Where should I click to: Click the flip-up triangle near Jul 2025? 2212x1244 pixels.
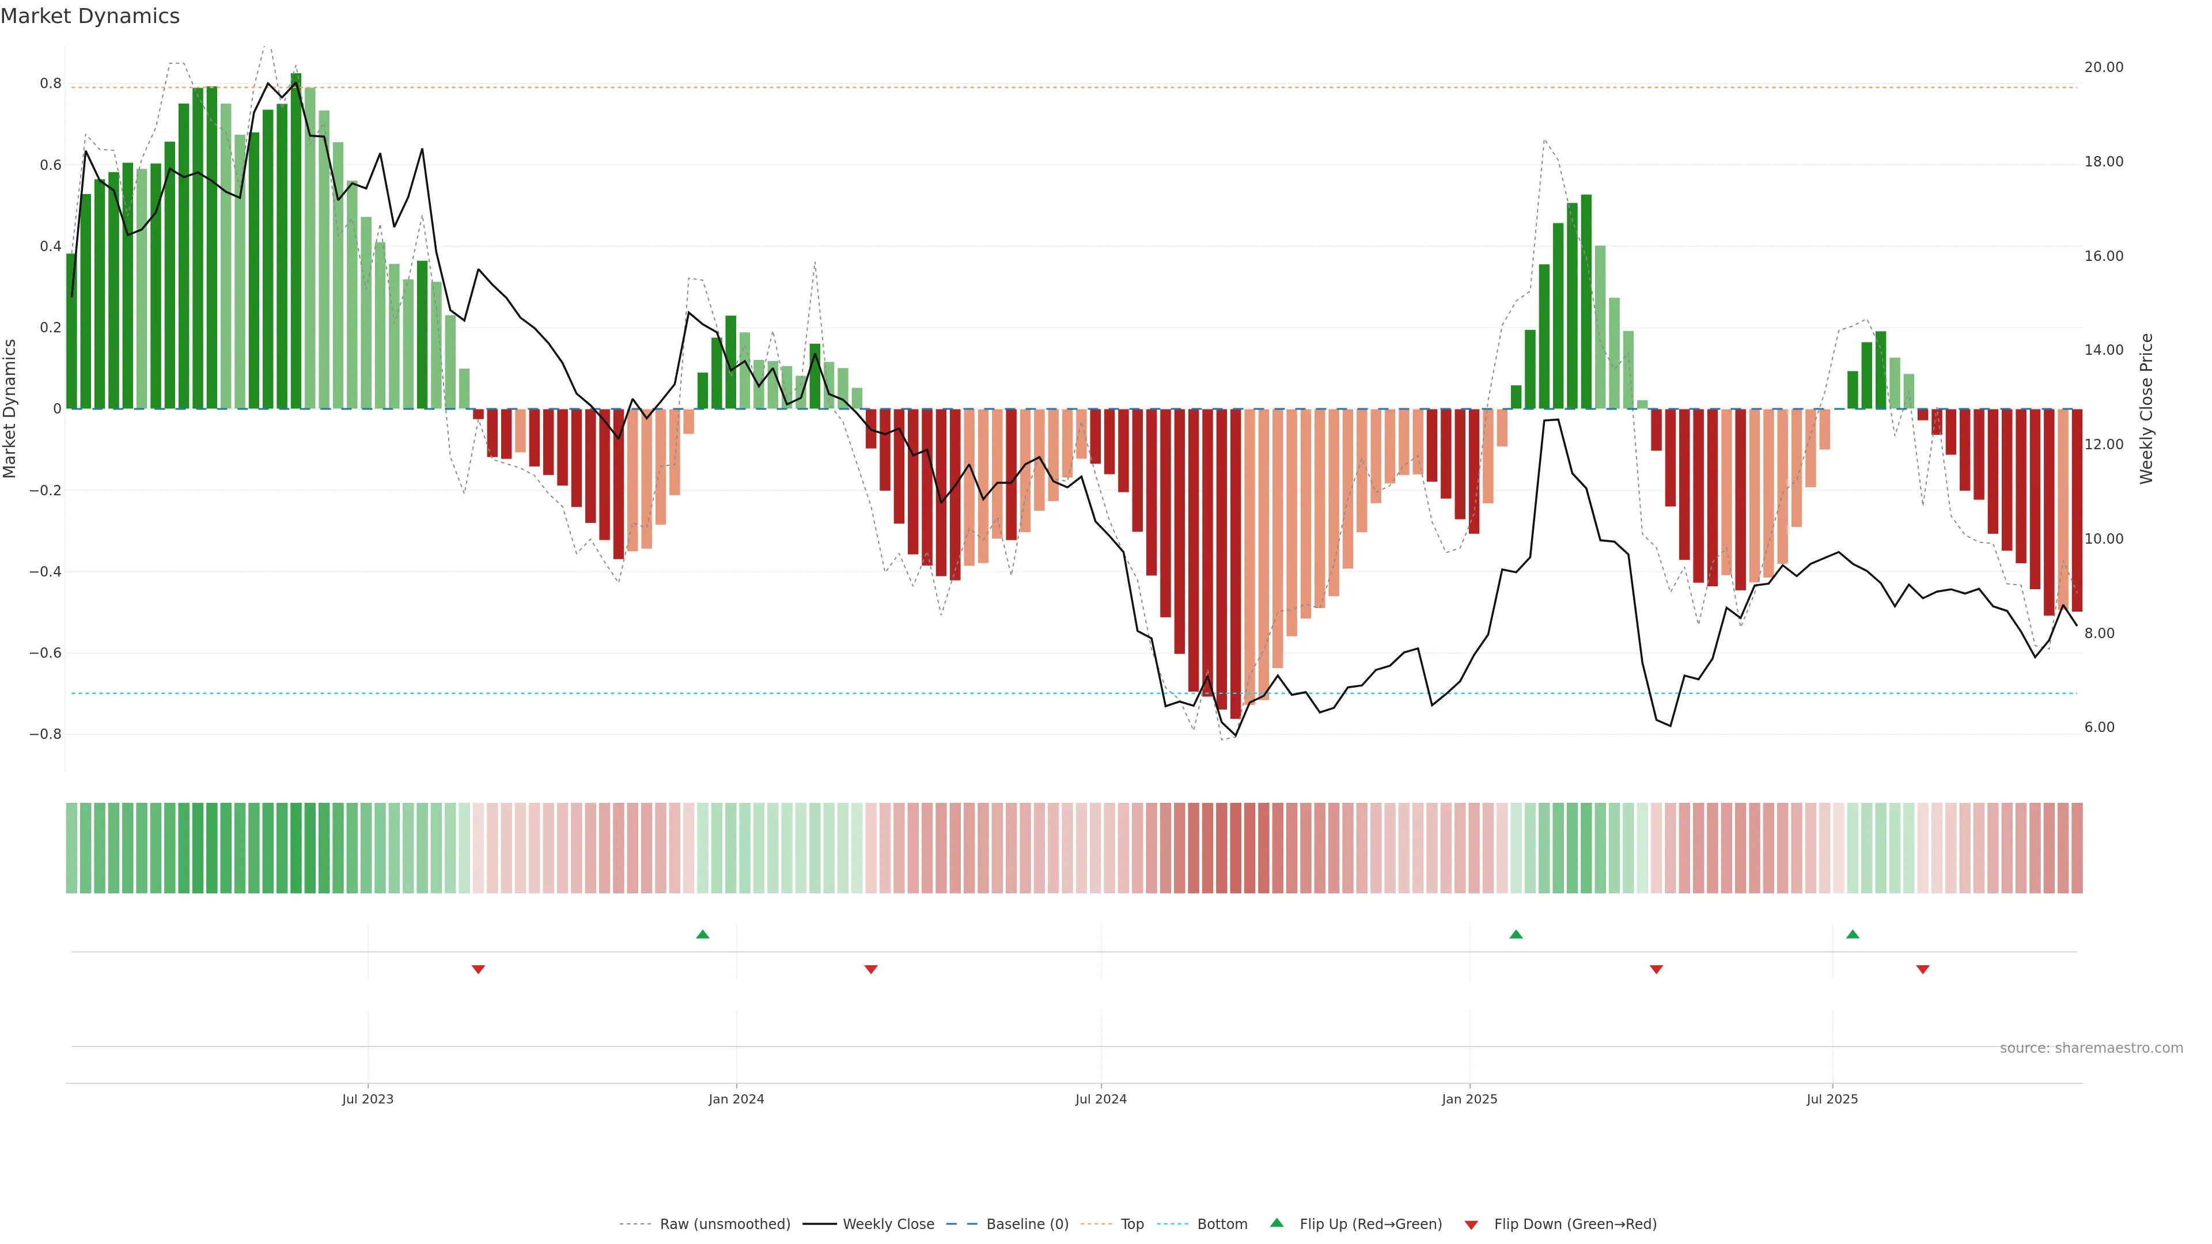point(1852,934)
